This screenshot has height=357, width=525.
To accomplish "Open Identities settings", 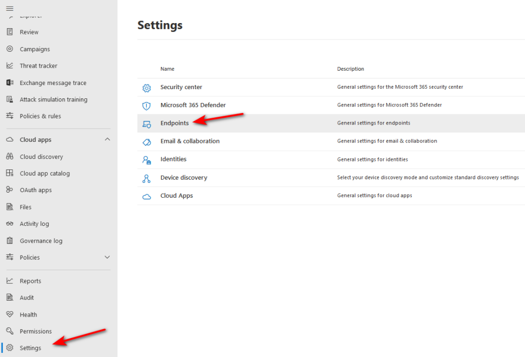I will (x=173, y=159).
